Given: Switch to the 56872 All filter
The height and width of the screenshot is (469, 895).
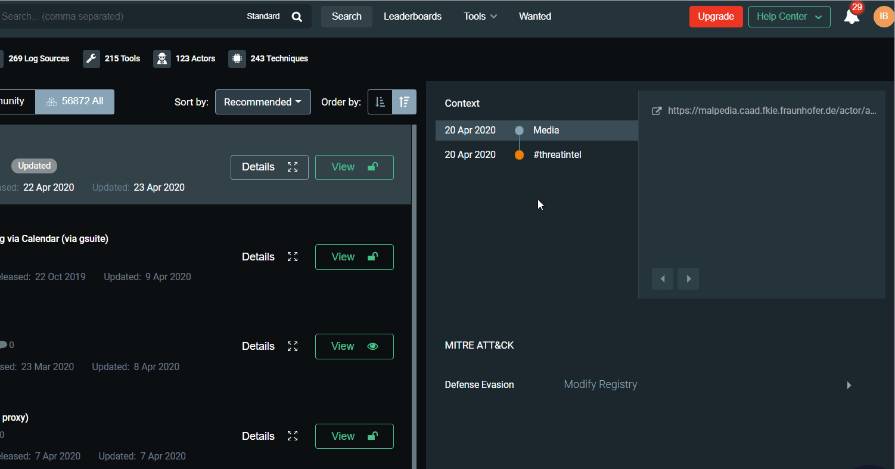Looking at the screenshot, I should point(75,101).
